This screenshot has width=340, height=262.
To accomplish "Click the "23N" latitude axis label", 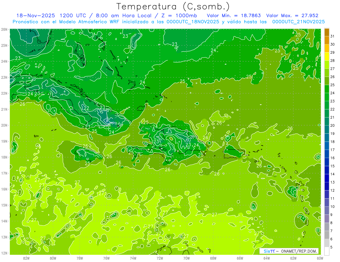I will [4, 77].
